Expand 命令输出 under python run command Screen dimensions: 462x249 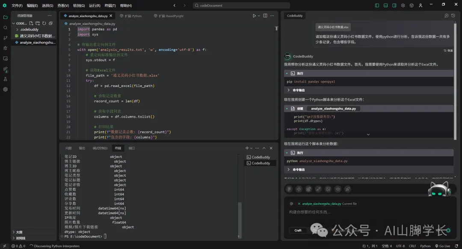pos(369,169)
